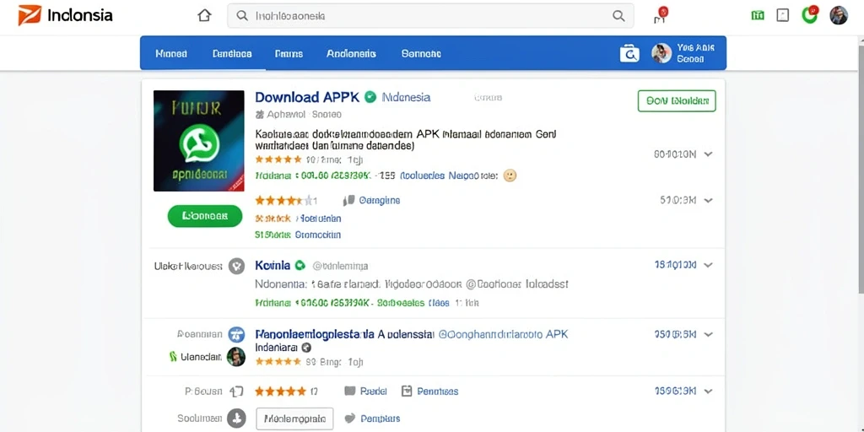Click the gray download icon beside Soolurnan
The height and width of the screenshot is (432, 864).
(236, 418)
